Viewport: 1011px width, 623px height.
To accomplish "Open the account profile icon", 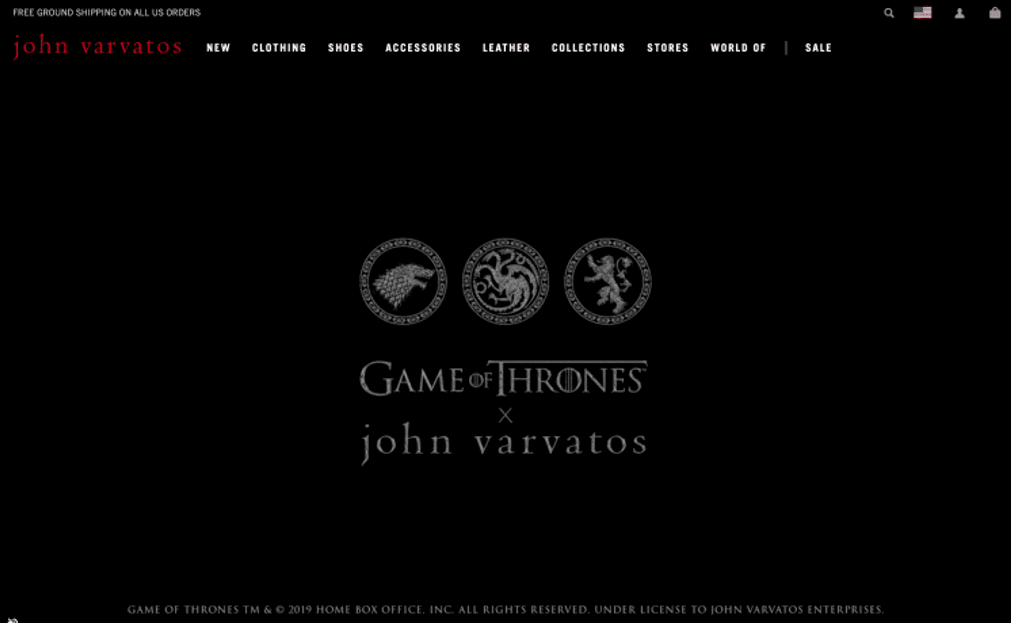I will pos(959,13).
